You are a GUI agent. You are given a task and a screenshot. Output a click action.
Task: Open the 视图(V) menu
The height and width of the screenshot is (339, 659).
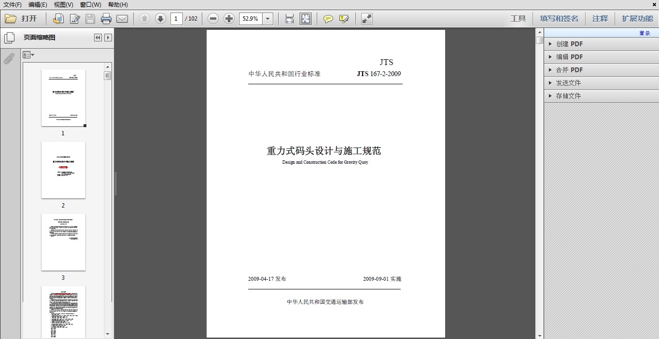[x=63, y=4]
